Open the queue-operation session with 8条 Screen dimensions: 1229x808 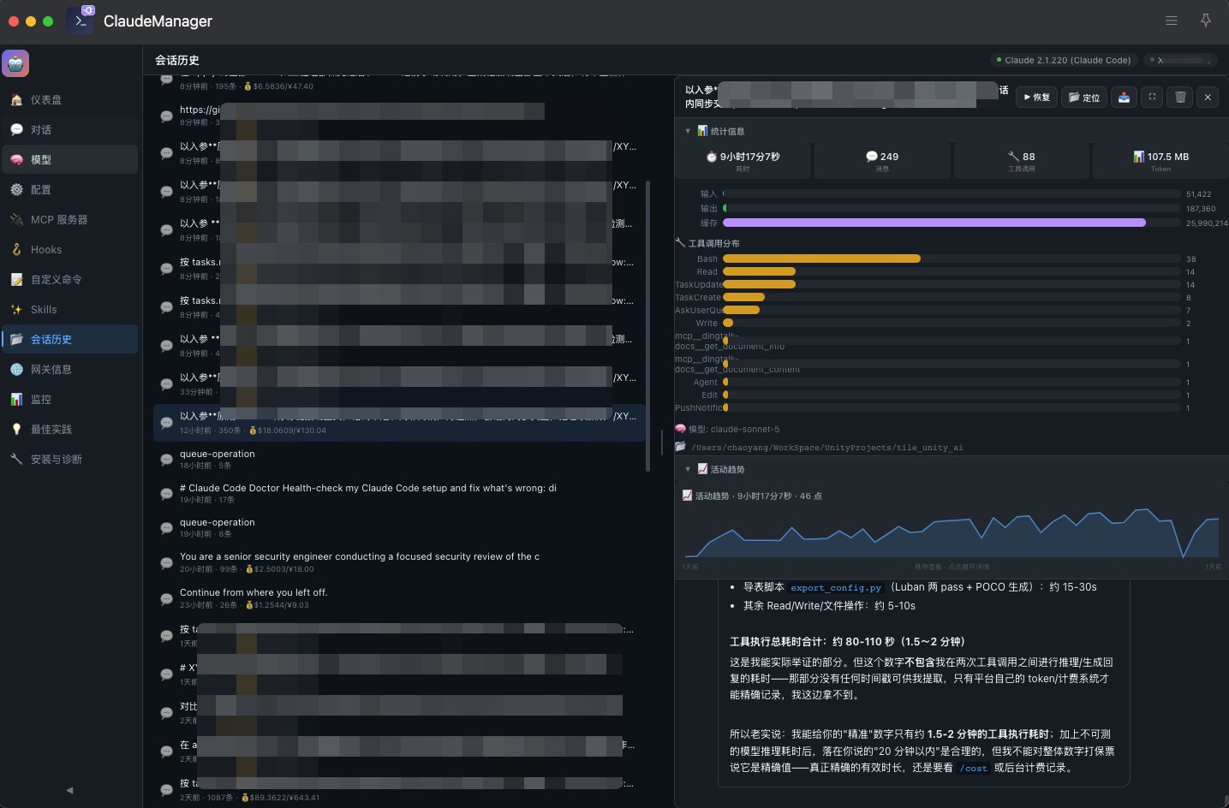(x=399, y=528)
